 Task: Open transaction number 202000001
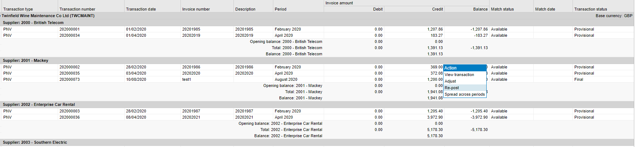[x=69, y=29]
